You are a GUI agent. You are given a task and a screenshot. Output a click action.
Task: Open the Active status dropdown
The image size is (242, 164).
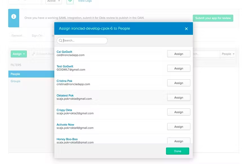coord(53,1)
